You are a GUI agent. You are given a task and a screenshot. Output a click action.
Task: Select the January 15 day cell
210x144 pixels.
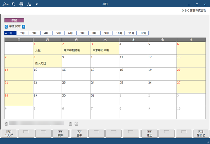point(47,74)
